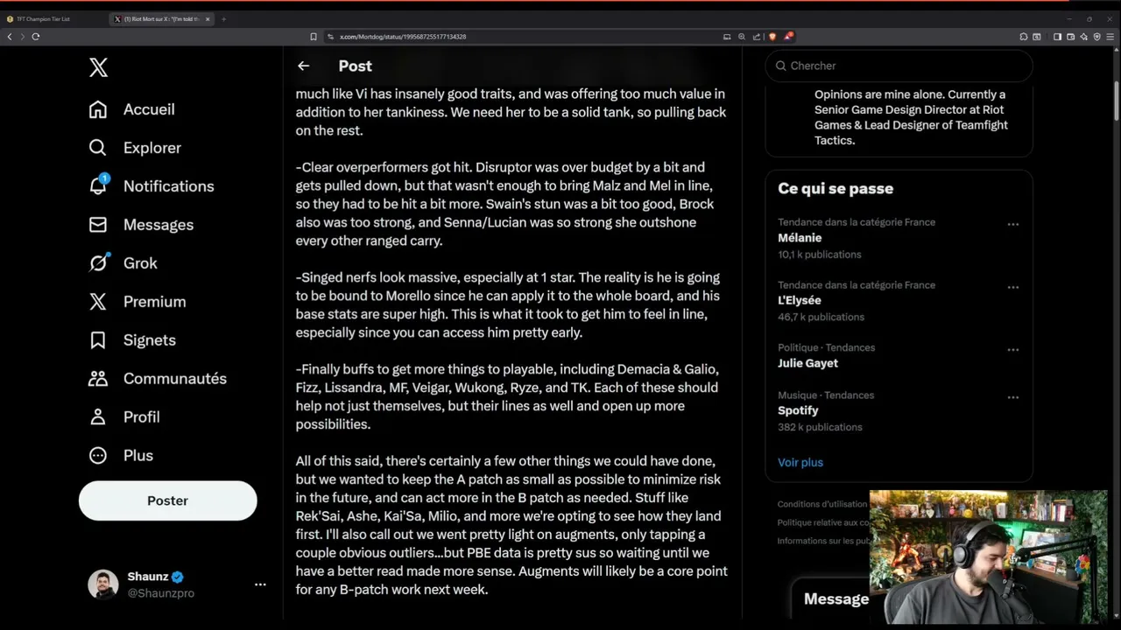
Task: Click the X logo in sidebar
Action: (x=98, y=68)
